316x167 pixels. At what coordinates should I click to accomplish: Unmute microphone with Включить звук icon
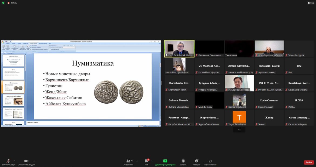(8, 161)
